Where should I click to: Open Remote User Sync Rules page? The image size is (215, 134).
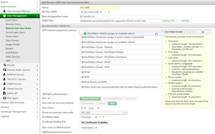click(x=18, y=28)
